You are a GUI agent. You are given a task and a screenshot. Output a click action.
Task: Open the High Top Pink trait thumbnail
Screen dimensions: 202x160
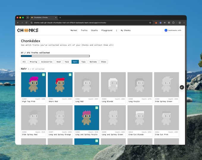click(x=34, y=85)
